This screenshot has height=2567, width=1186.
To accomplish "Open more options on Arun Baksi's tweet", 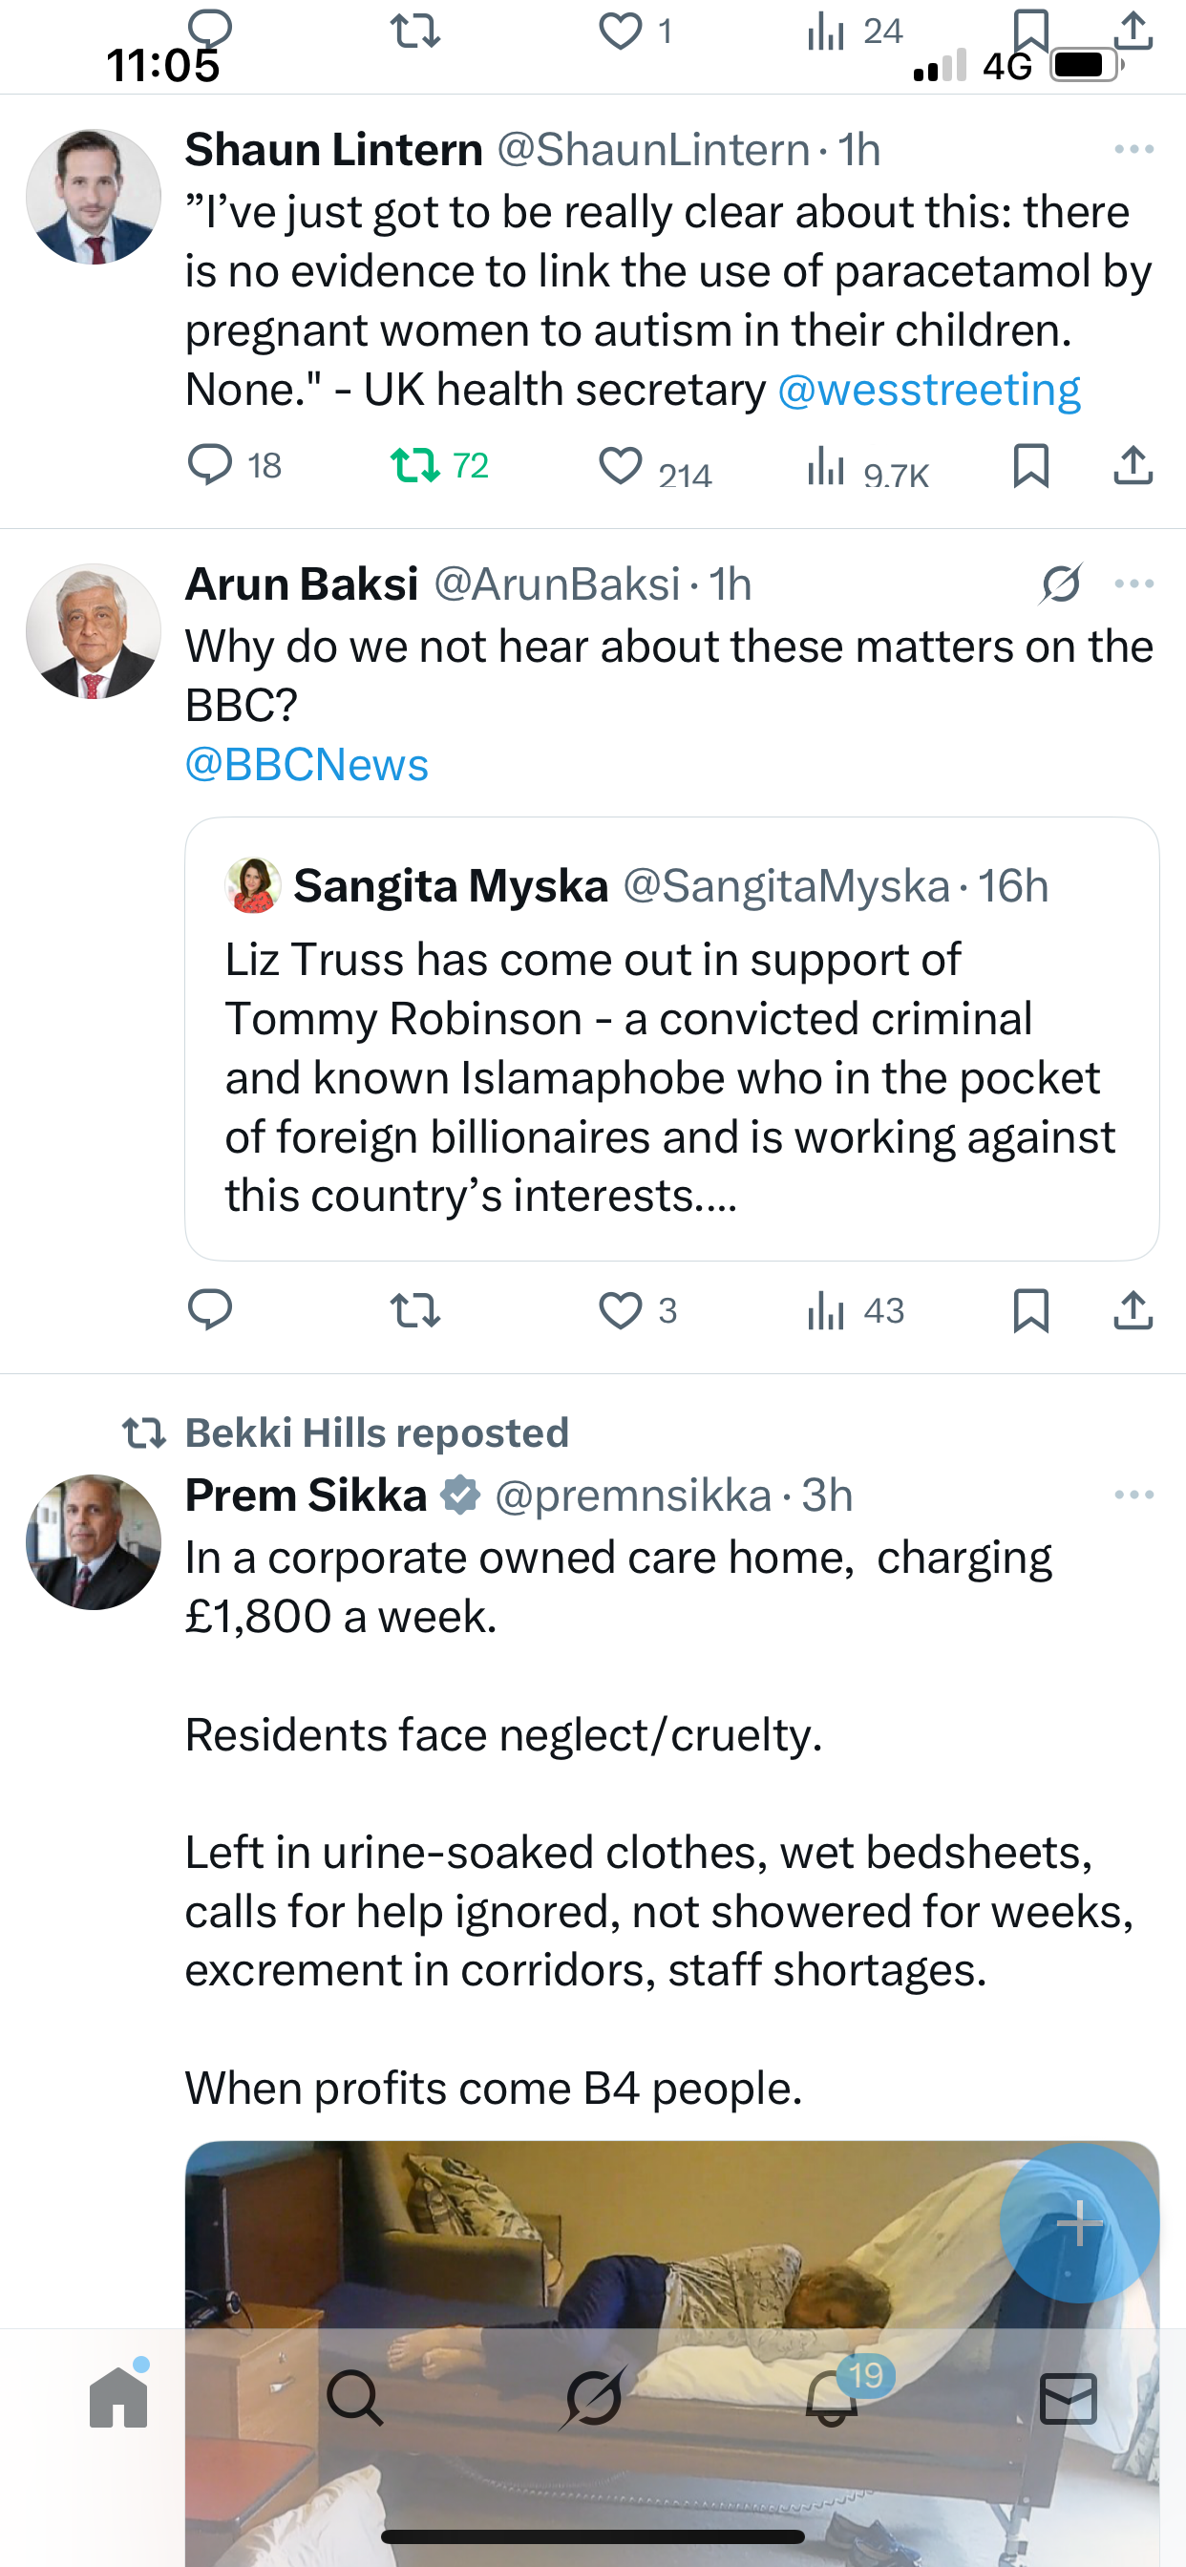I will tap(1133, 583).
